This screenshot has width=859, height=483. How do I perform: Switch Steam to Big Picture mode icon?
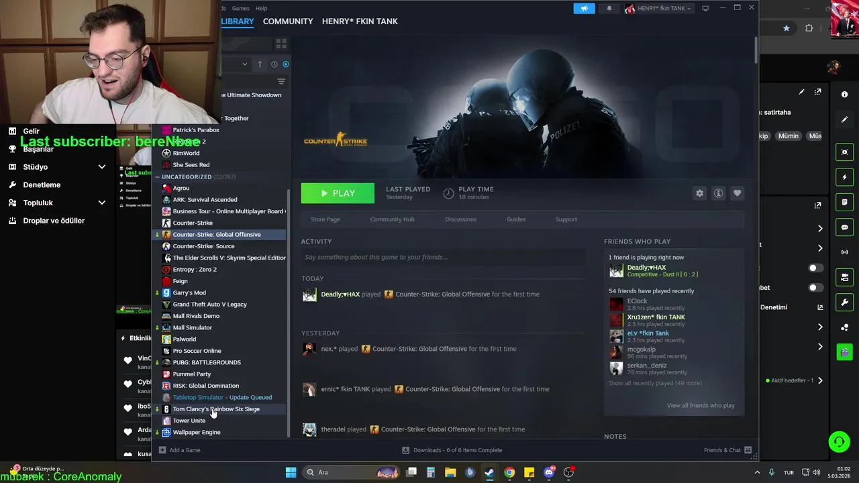click(705, 8)
